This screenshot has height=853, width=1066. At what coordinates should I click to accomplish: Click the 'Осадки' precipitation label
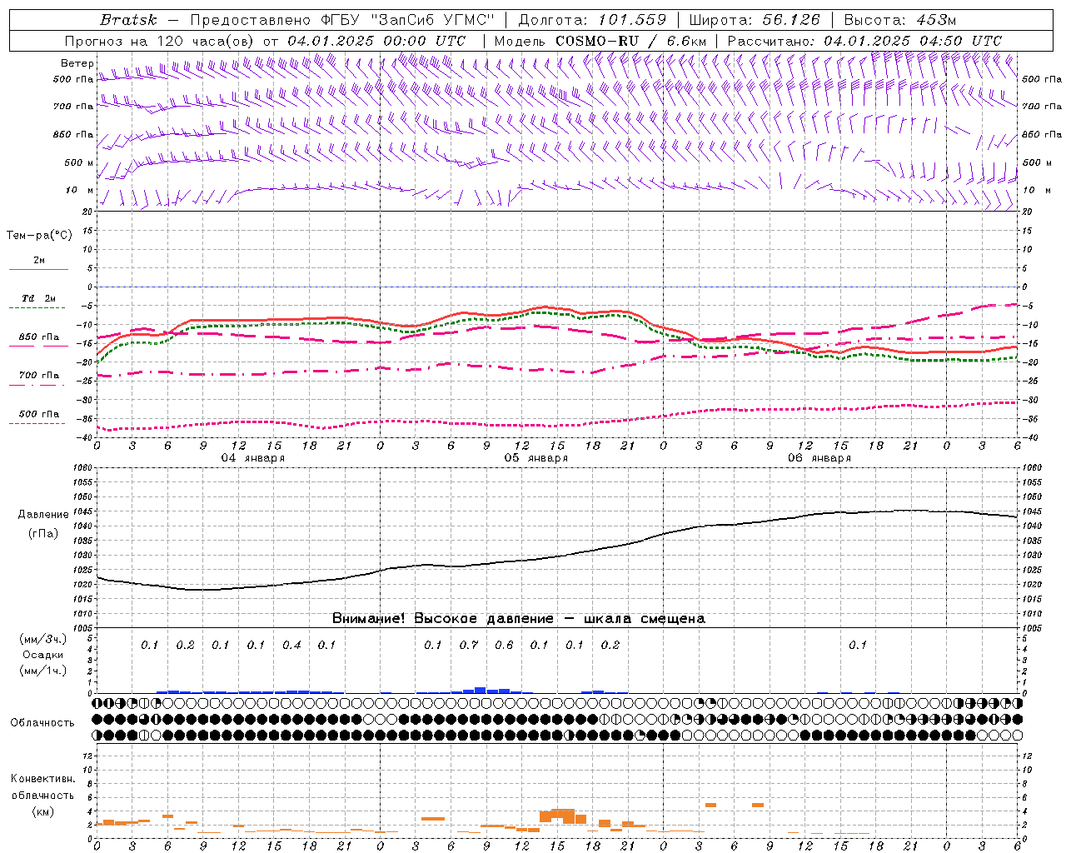[43, 655]
